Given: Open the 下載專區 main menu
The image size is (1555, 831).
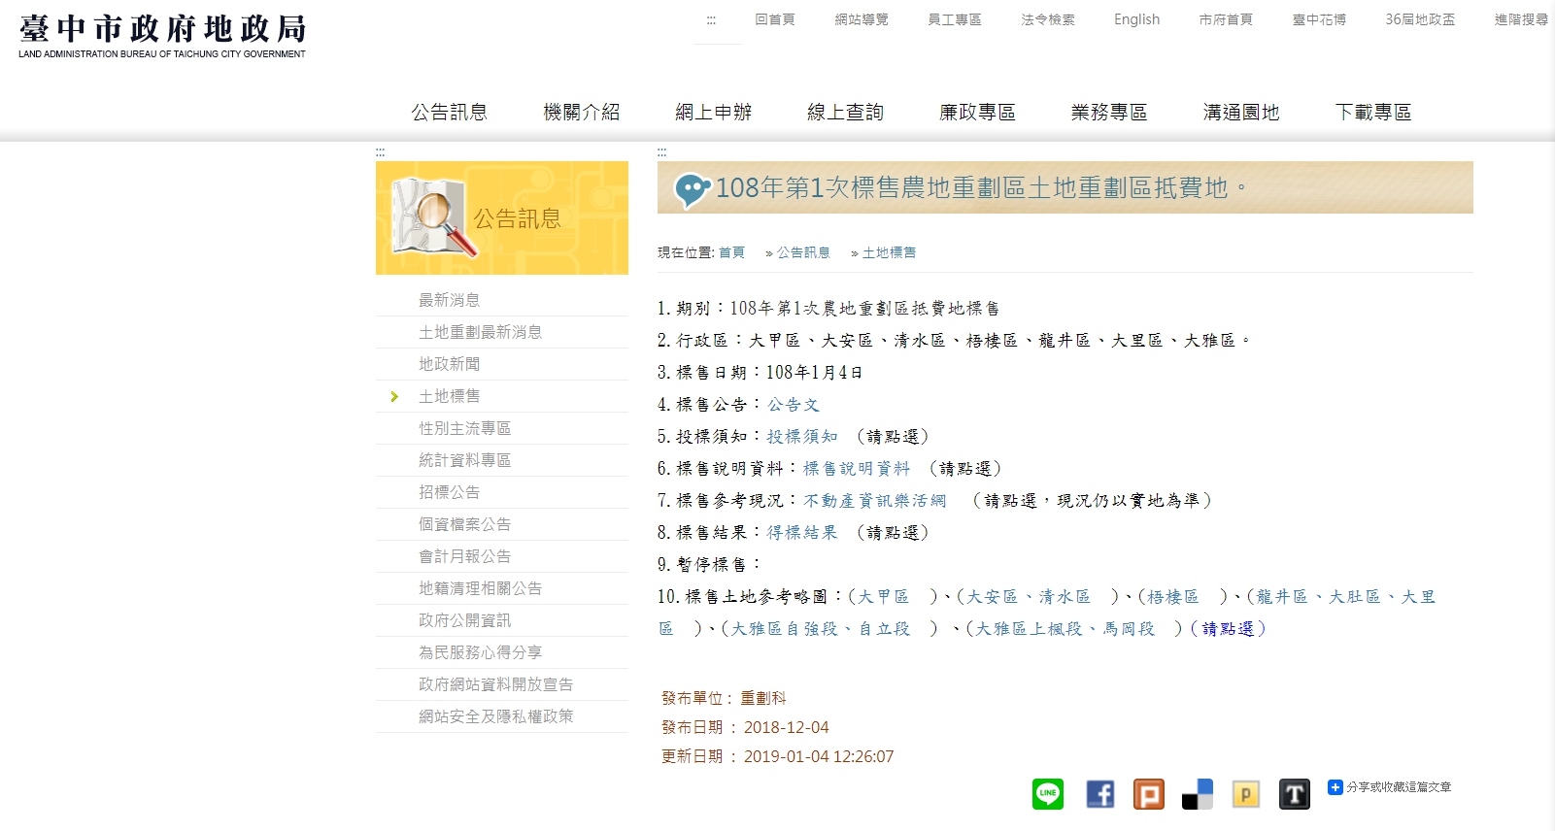Looking at the screenshot, I should point(1372,113).
